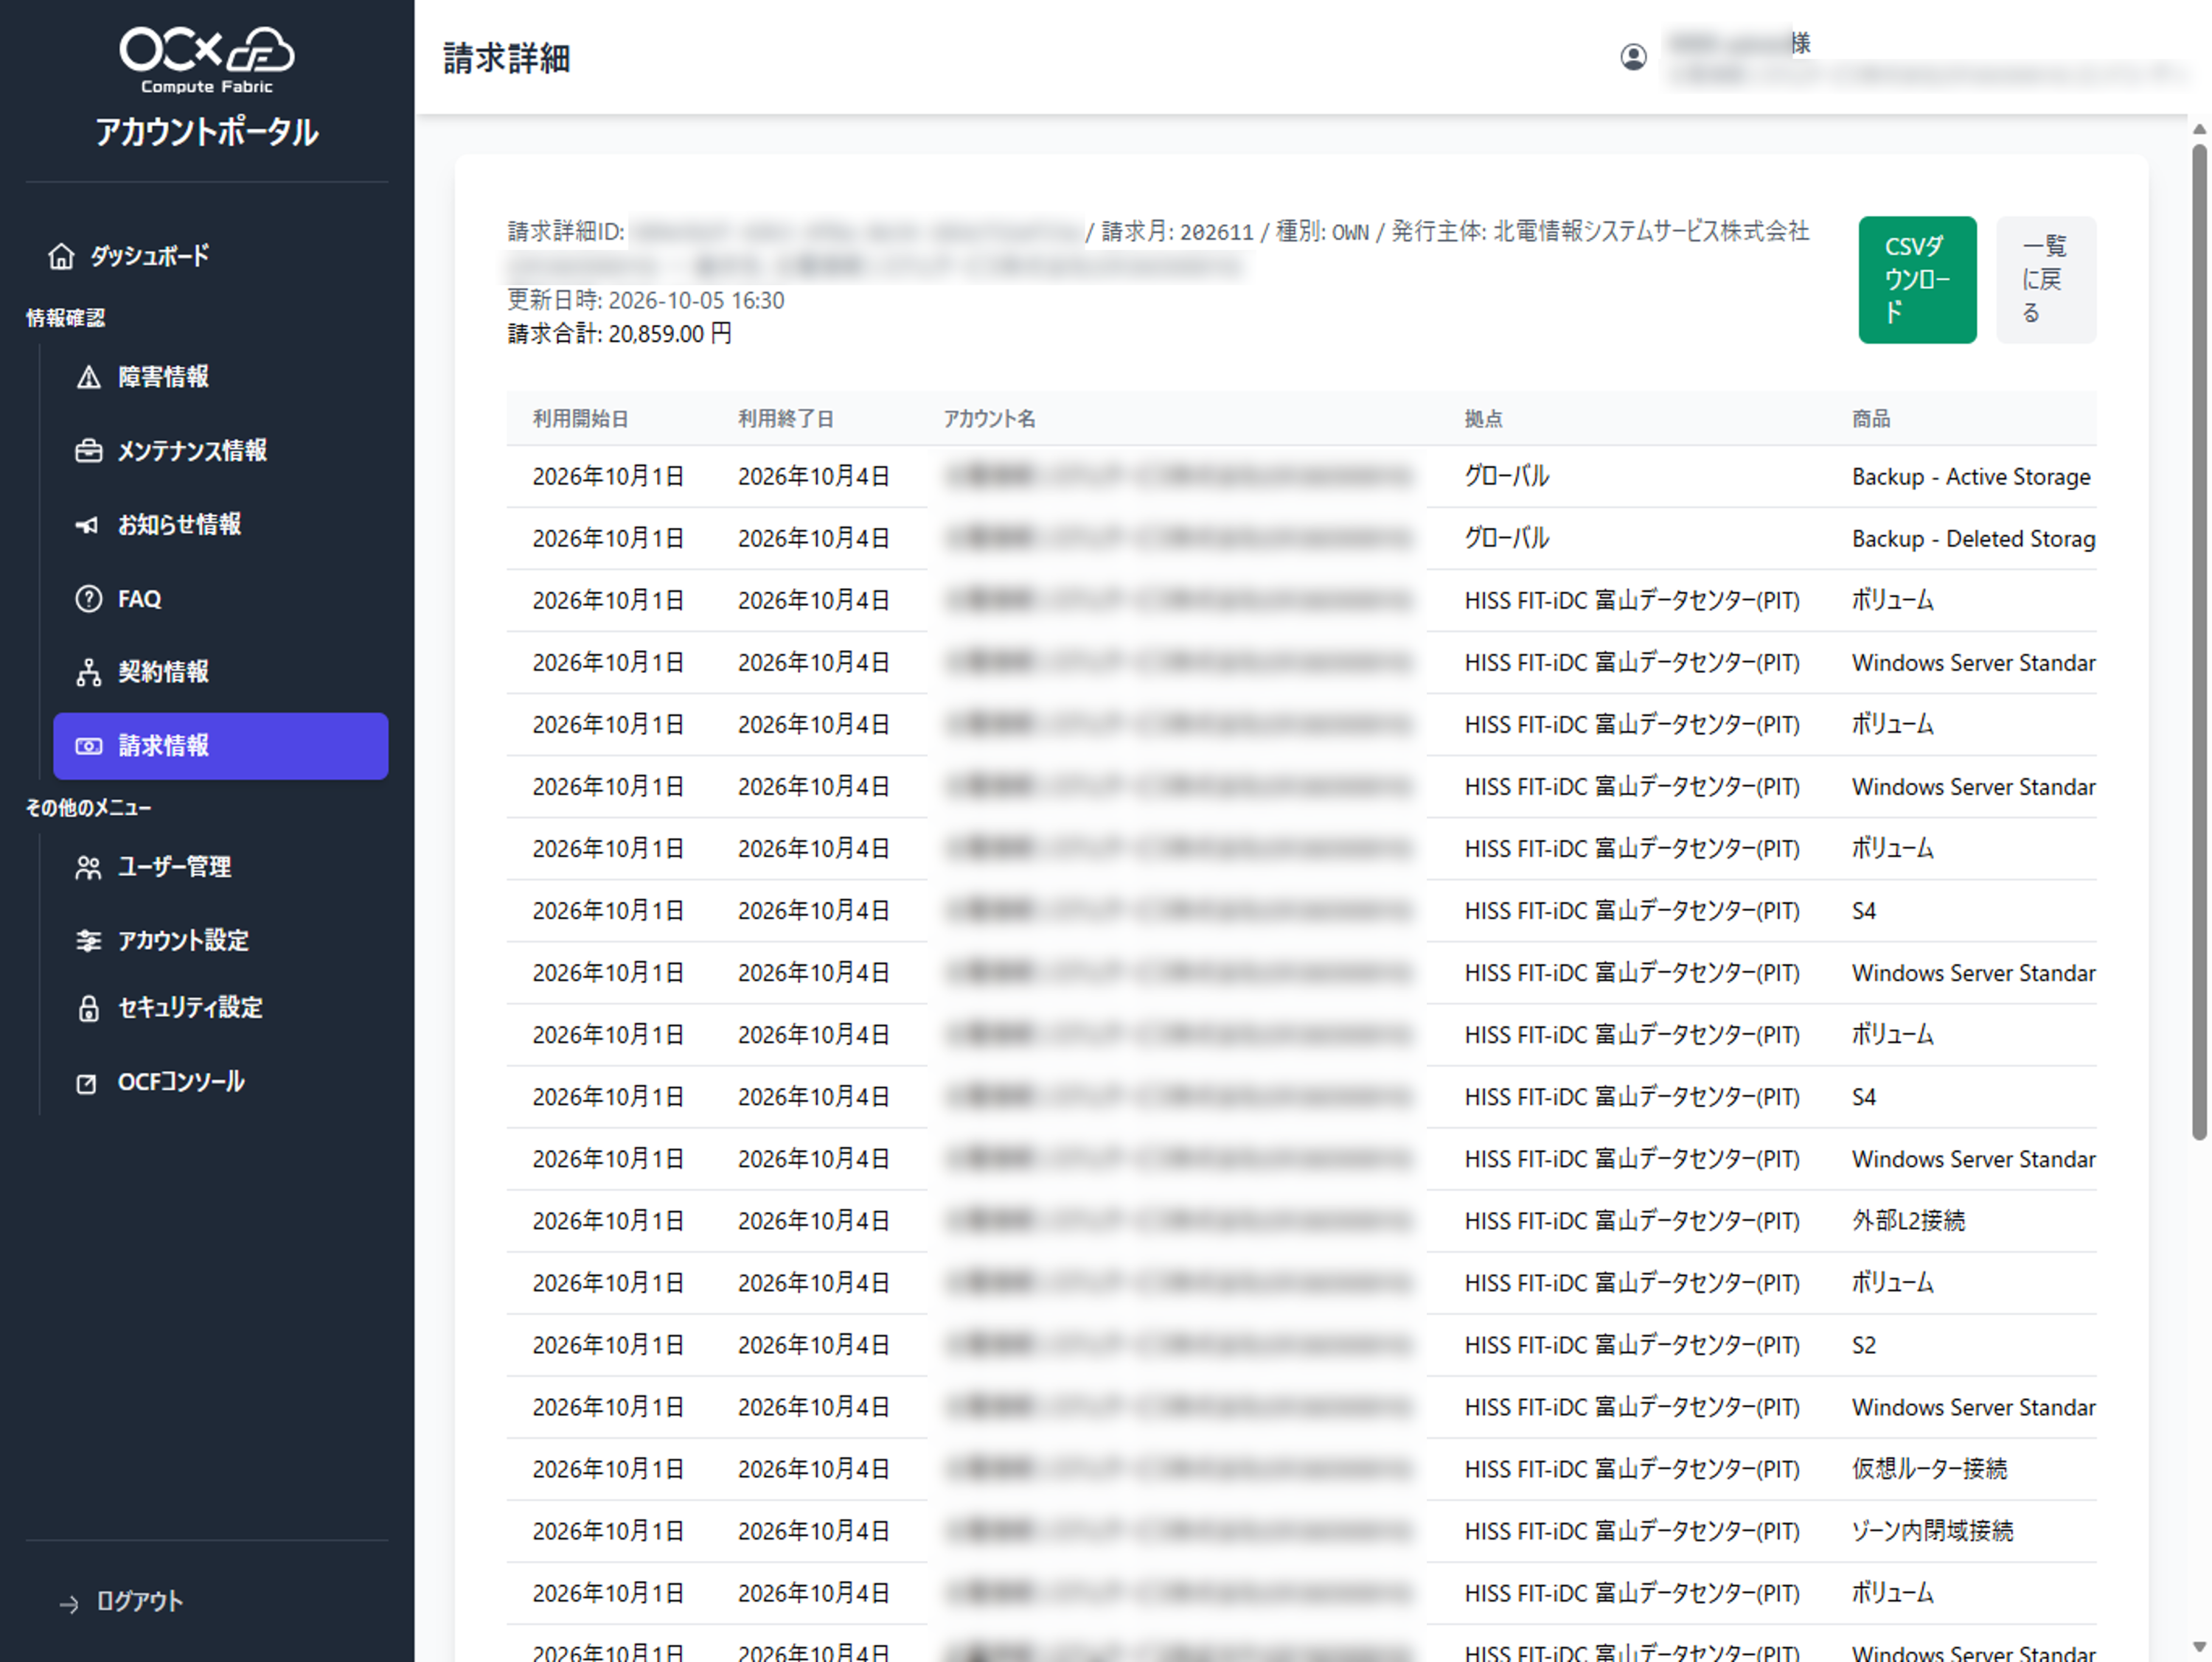Click the 契約情報 organization icon

[x=89, y=673]
